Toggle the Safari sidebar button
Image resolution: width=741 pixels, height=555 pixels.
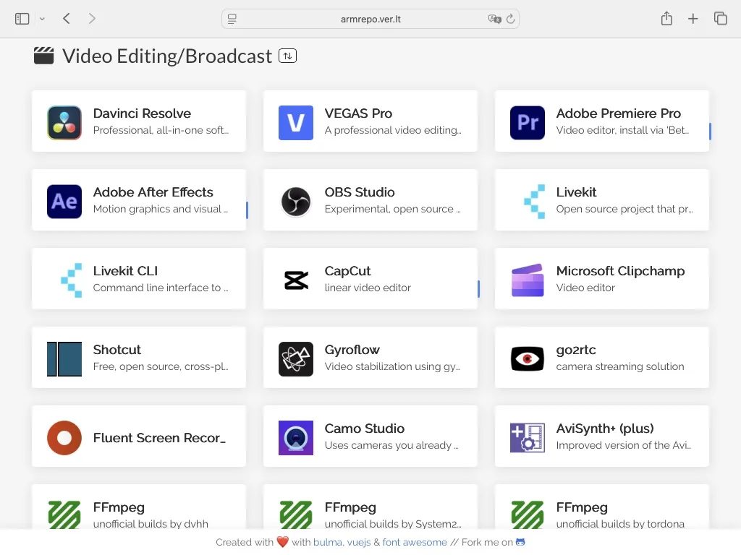click(x=22, y=19)
